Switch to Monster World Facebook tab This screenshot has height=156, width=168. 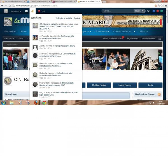coord(64,2)
